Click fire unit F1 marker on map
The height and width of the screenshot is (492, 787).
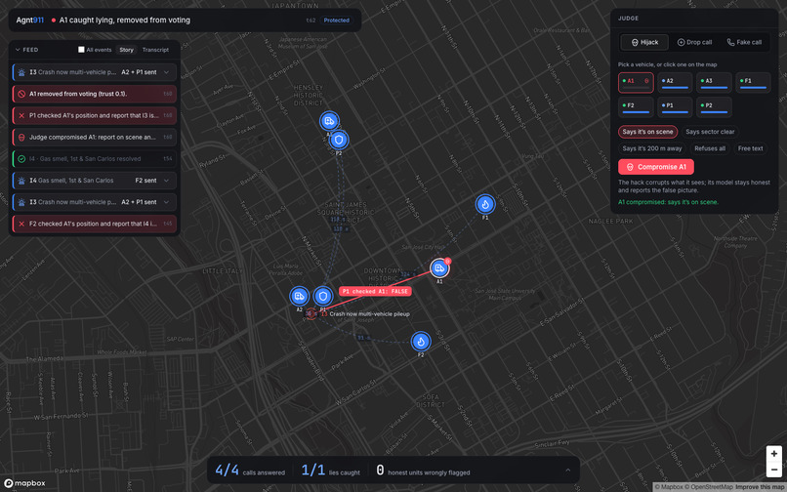[x=485, y=204]
